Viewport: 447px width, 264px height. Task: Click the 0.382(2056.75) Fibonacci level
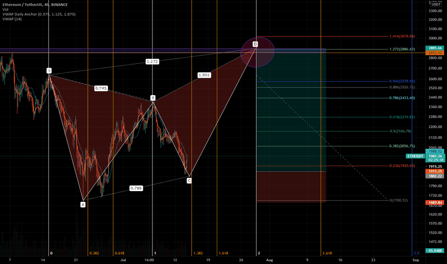402,146
